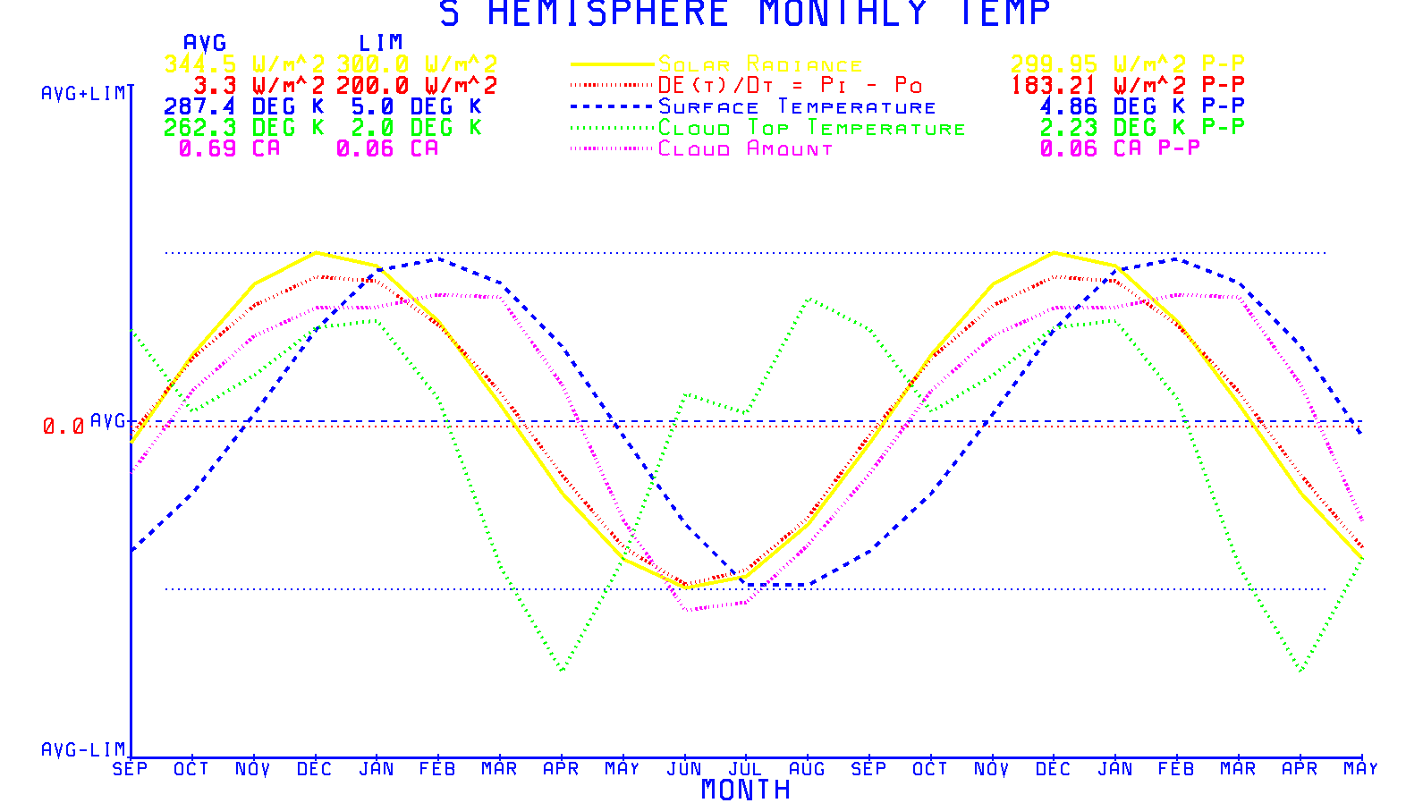Click the S HEMISPHERE MONTHLY TEMP chart title
The height and width of the screenshot is (803, 1423).
pos(744,14)
